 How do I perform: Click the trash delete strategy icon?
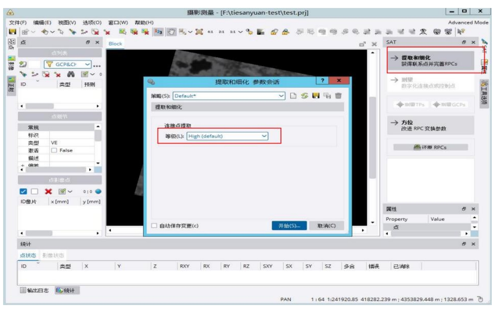coord(338,96)
